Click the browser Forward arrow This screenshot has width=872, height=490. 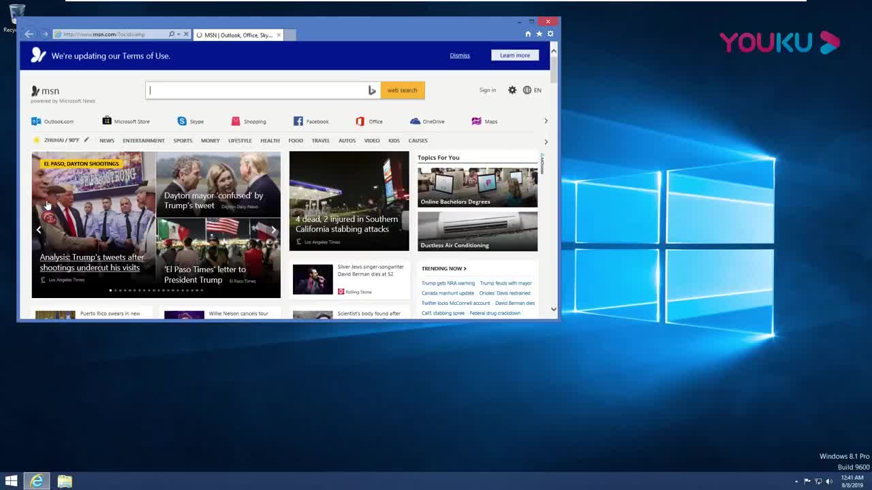point(45,34)
